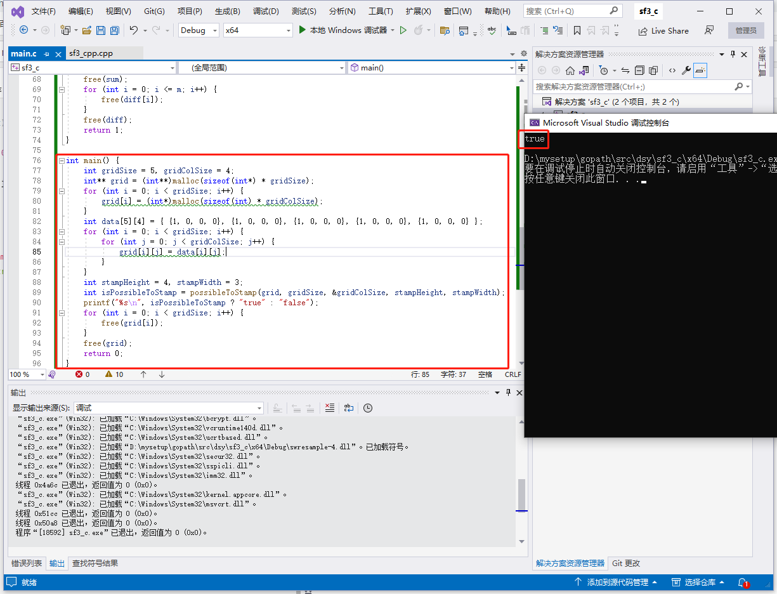Click the Clear All output icon

pos(329,408)
